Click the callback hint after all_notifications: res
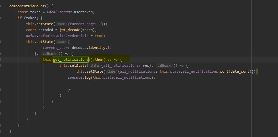The image size is (278, 137). tap(164, 66)
